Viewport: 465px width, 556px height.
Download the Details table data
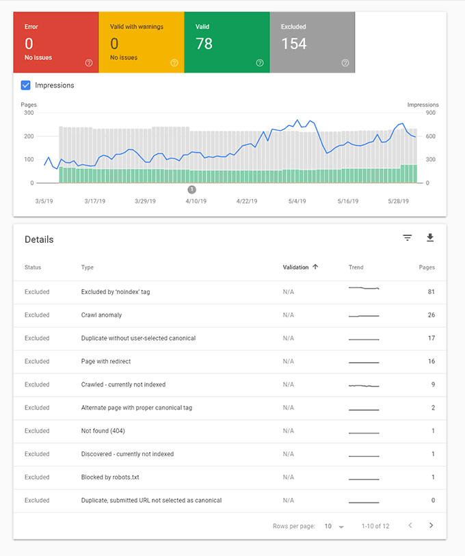coord(430,237)
